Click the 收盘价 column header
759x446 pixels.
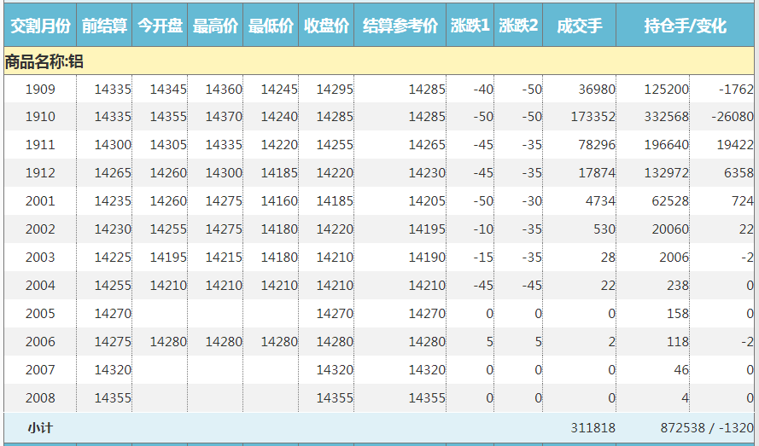pyautogui.click(x=326, y=26)
